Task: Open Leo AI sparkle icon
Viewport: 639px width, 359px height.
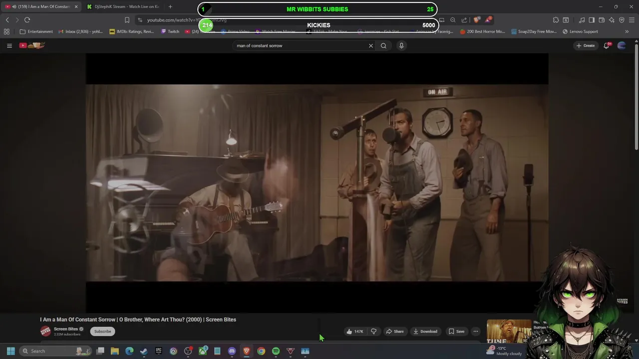Action: (612, 20)
